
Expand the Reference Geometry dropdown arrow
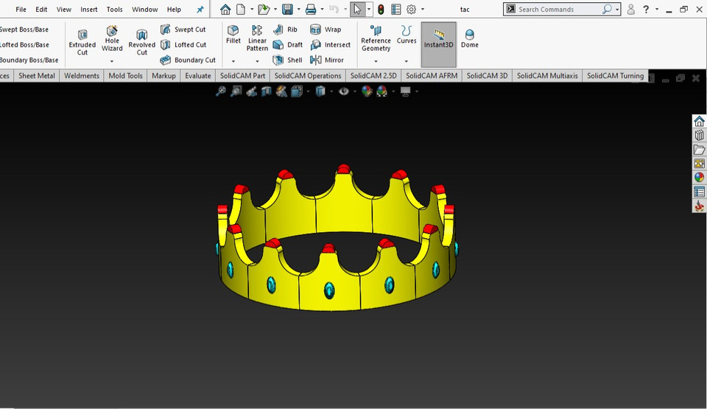pyautogui.click(x=376, y=61)
